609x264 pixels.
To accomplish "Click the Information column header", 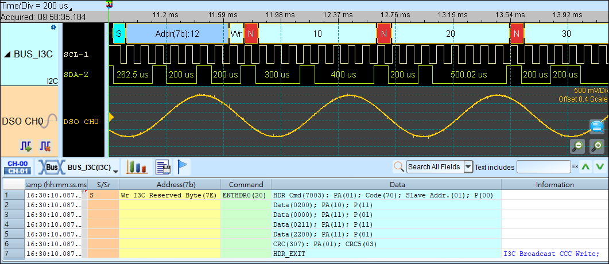I will tap(554, 185).
